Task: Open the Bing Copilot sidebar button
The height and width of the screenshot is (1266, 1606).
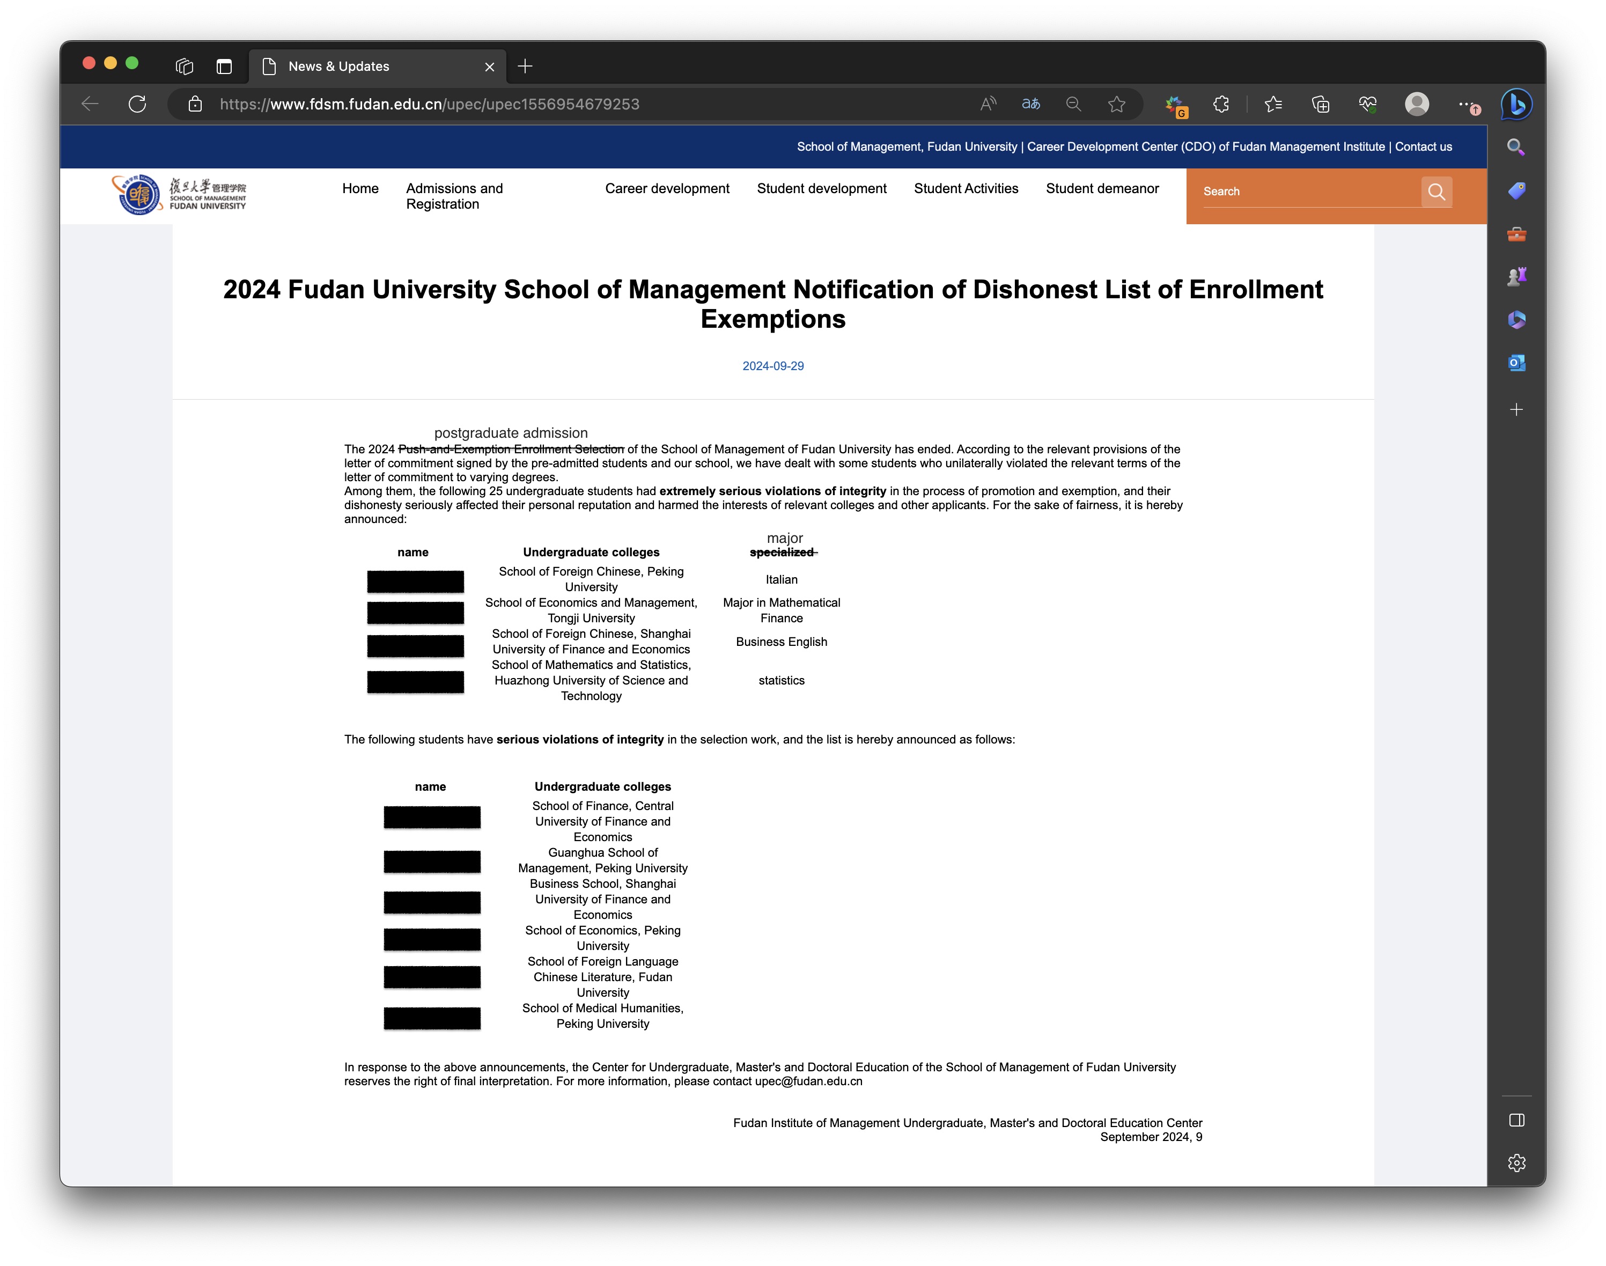Action: [x=1516, y=105]
